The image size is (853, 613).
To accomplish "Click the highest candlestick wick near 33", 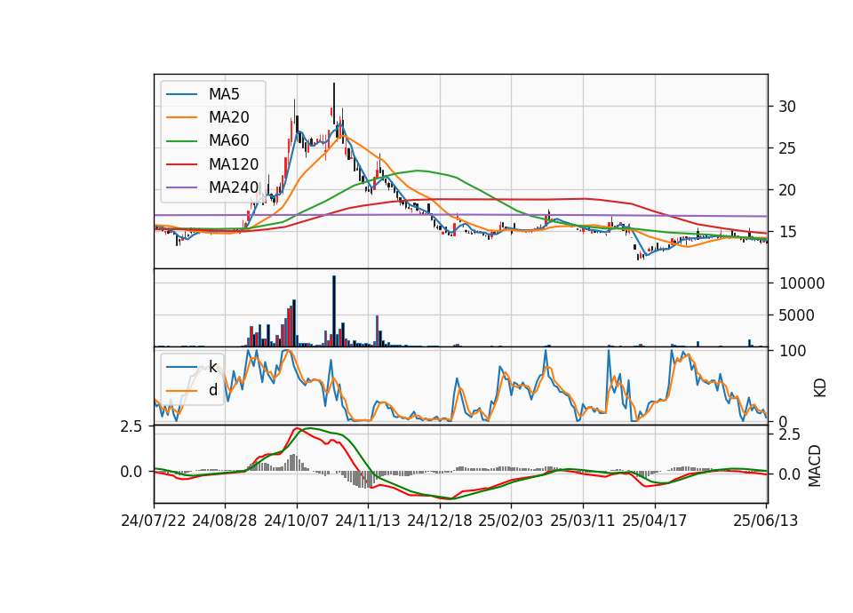I will pos(334,103).
